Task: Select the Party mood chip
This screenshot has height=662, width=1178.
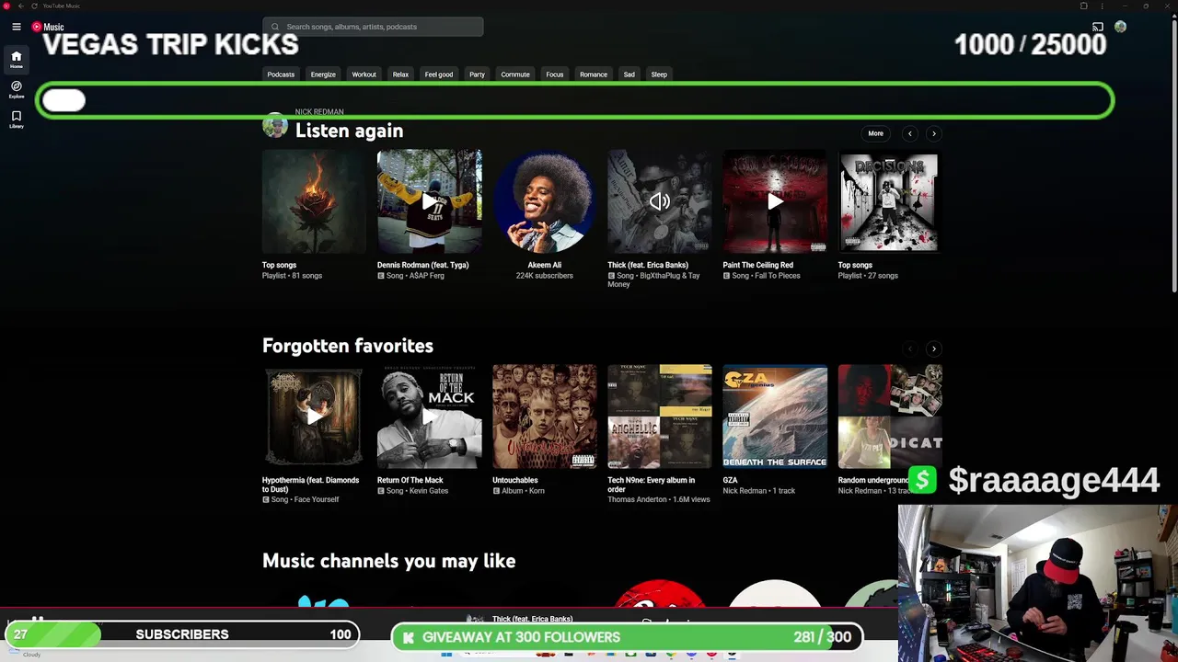Action: tap(477, 74)
